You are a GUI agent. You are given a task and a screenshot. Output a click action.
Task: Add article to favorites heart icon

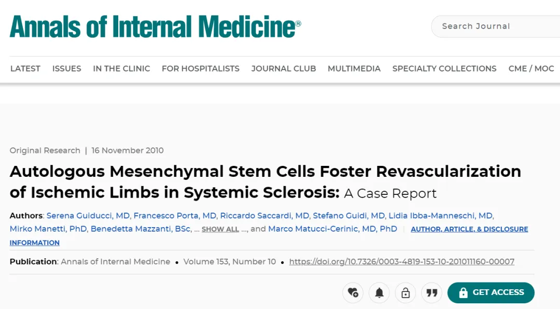point(353,293)
